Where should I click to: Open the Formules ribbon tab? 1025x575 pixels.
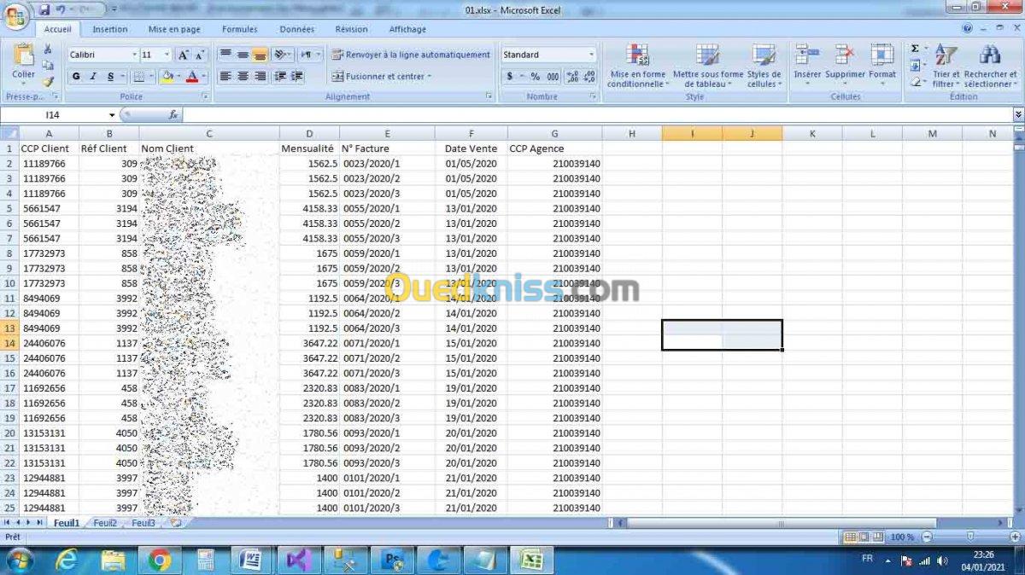[239, 29]
